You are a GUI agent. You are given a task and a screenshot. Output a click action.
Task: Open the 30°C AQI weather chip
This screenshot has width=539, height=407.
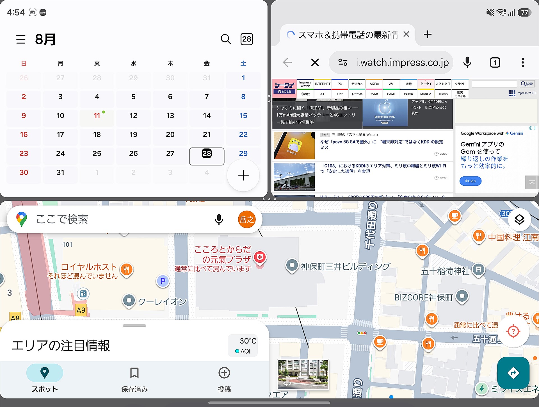pyautogui.click(x=243, y=345)
